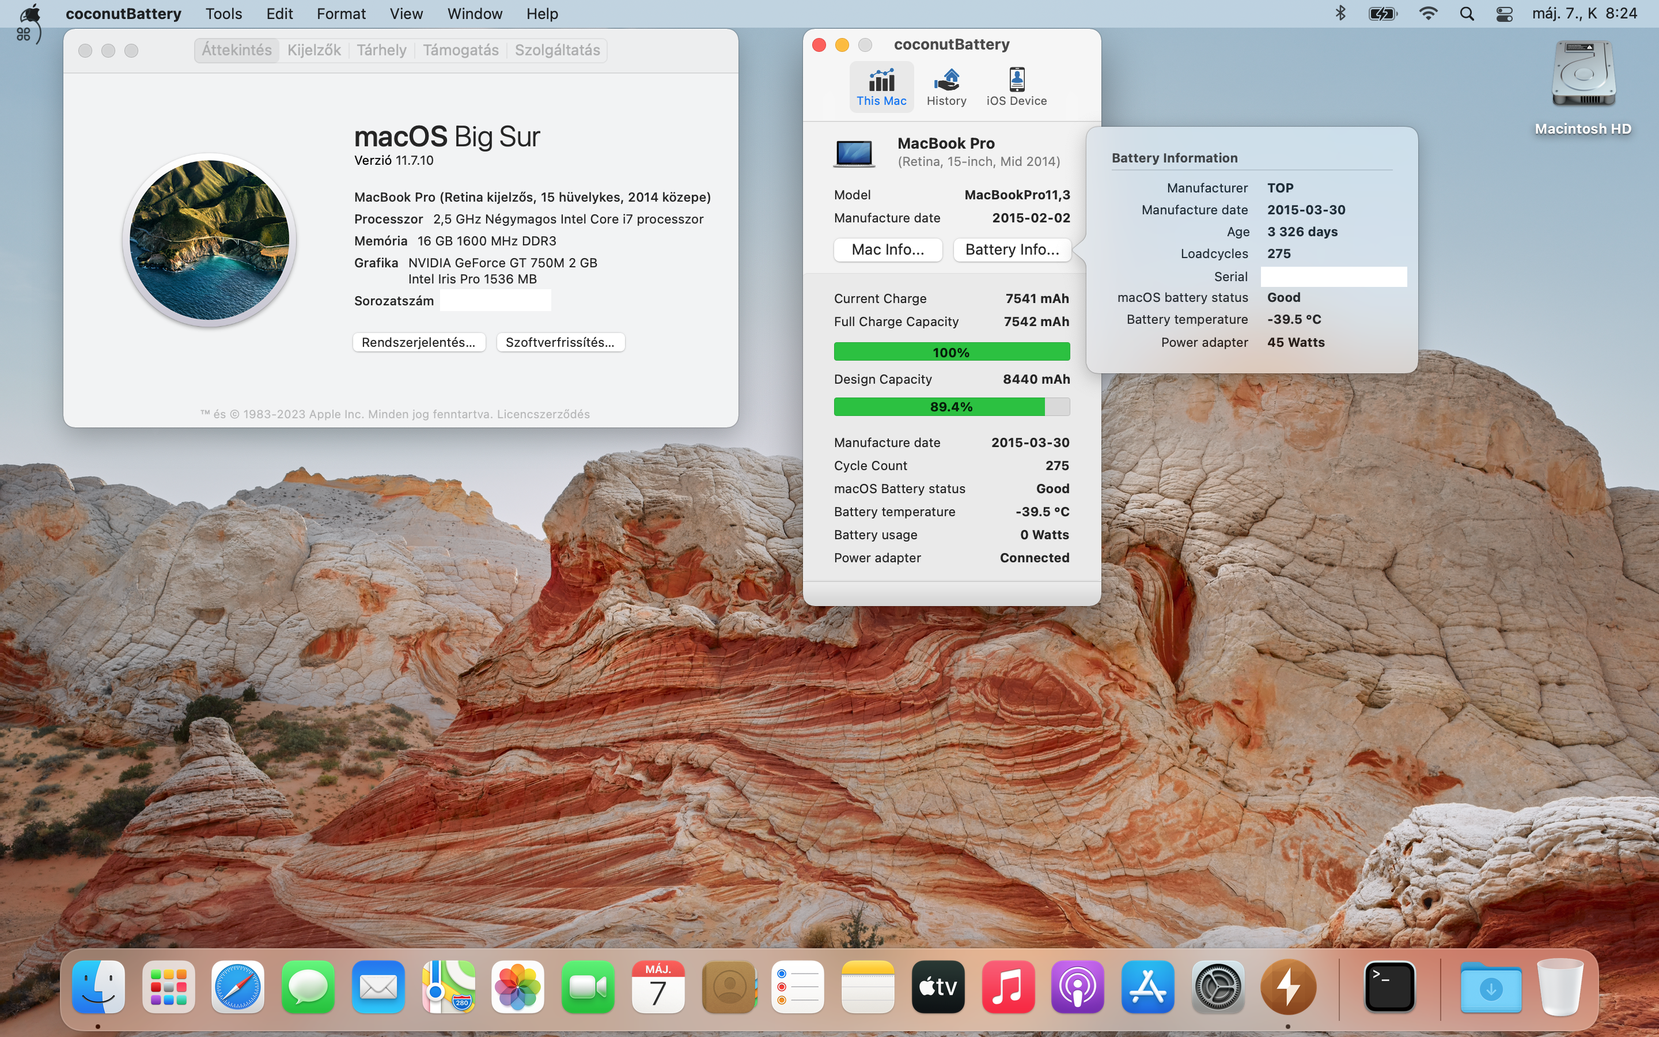Click the macOS Big Sur artwork image

[210, 240]
